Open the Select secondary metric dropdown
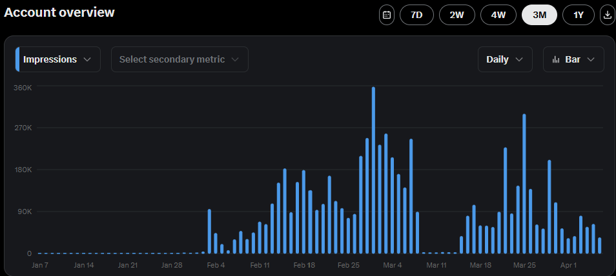 click(180, 59)
